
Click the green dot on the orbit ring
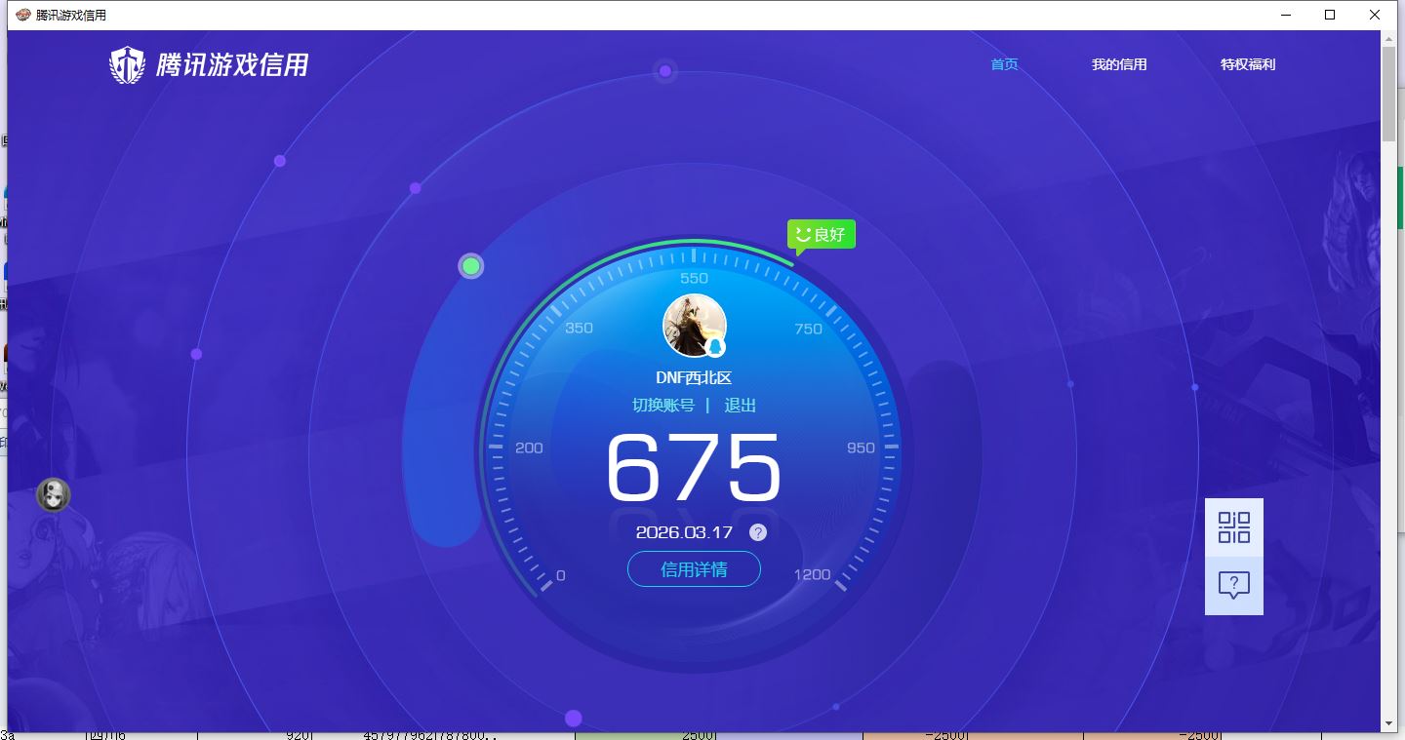tap(471, 266)
